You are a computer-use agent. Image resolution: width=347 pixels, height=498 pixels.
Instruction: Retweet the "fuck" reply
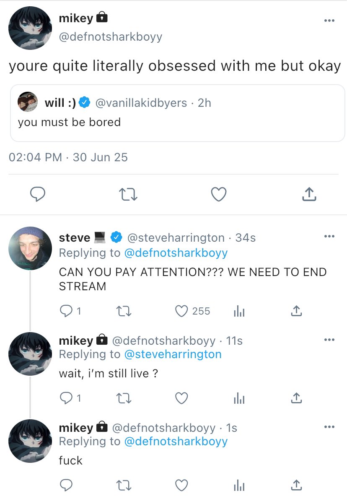pos(123,485)
